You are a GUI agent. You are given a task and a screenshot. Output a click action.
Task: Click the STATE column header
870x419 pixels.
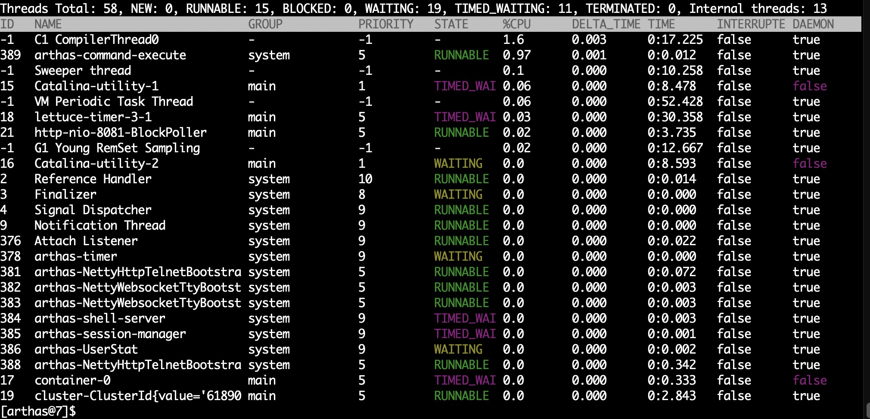coord(451,24)
